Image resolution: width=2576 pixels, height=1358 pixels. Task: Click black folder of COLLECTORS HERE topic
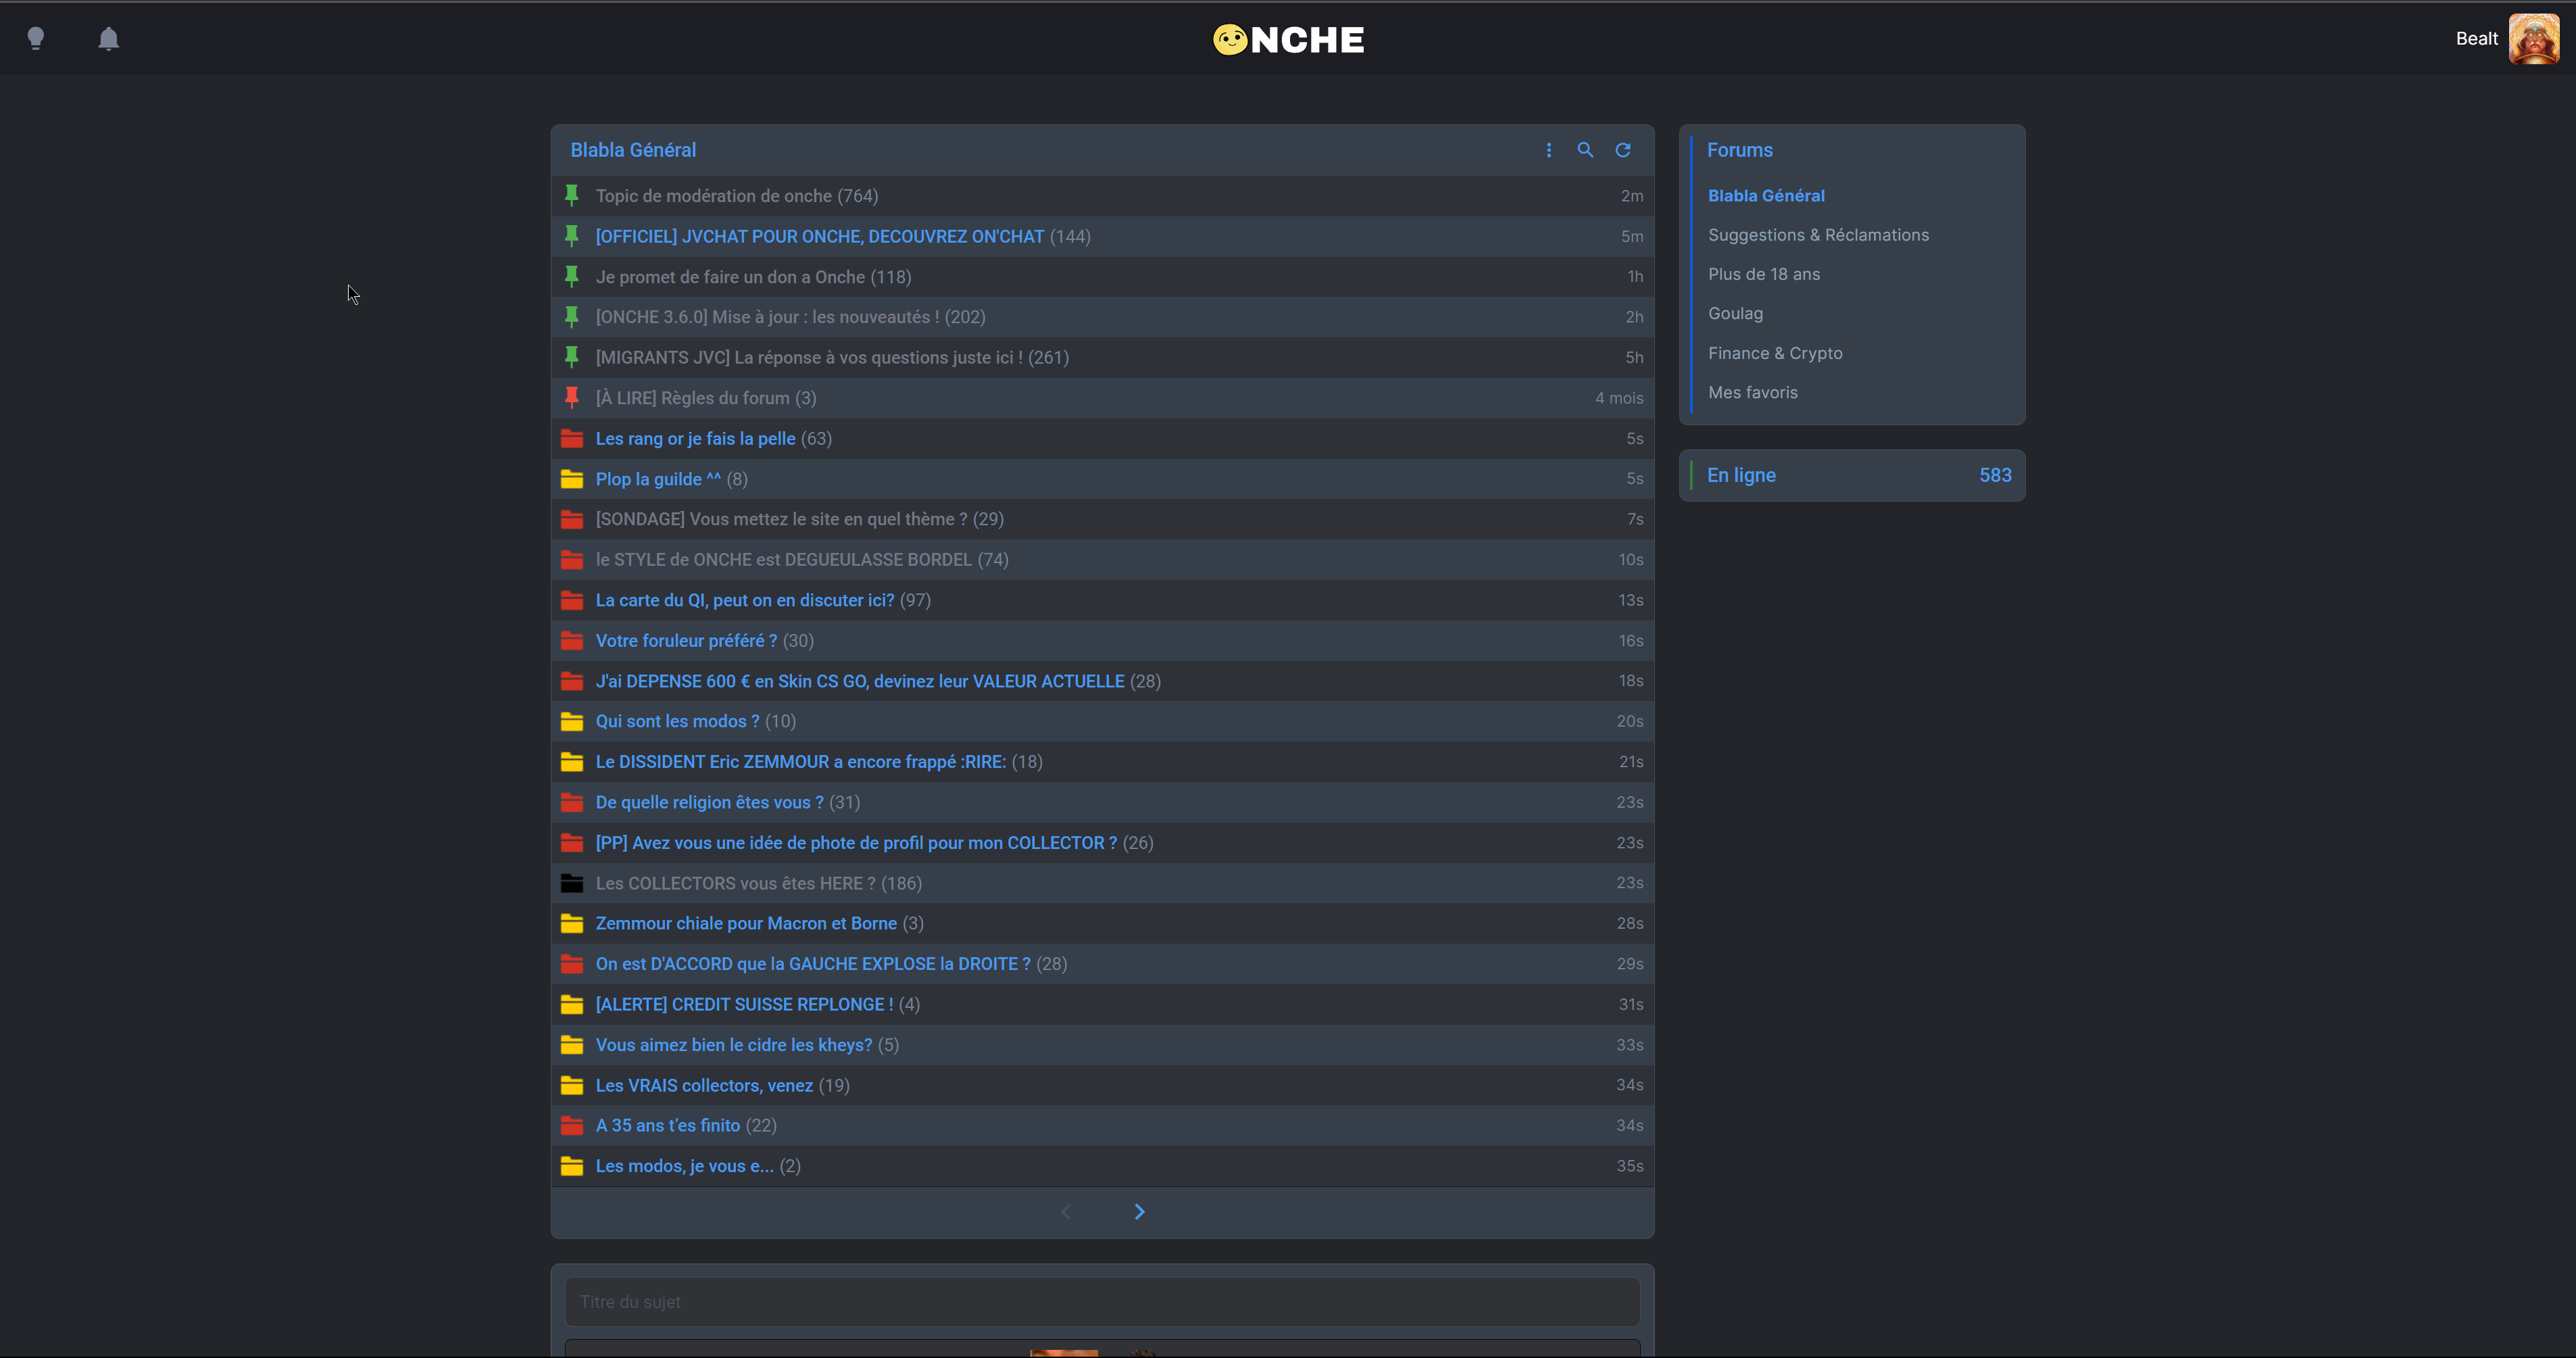[572, 883]
